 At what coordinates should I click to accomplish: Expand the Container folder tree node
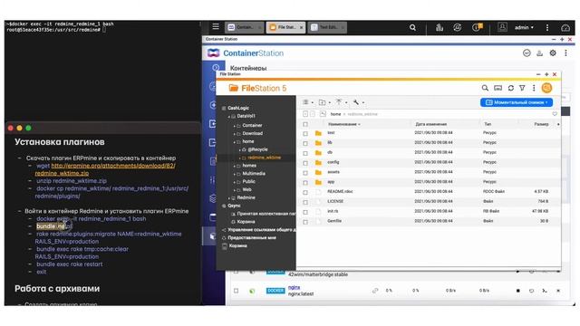pyautogui.click(x=234, y=126)
